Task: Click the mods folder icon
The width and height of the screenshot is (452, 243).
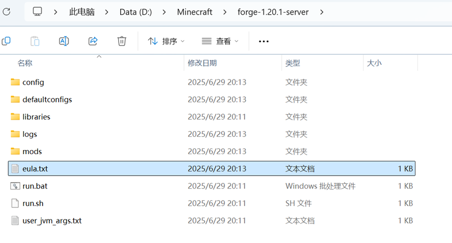Action: click(15, 152)
